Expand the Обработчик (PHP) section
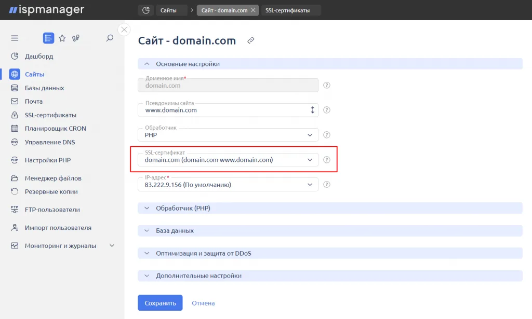 330,208
